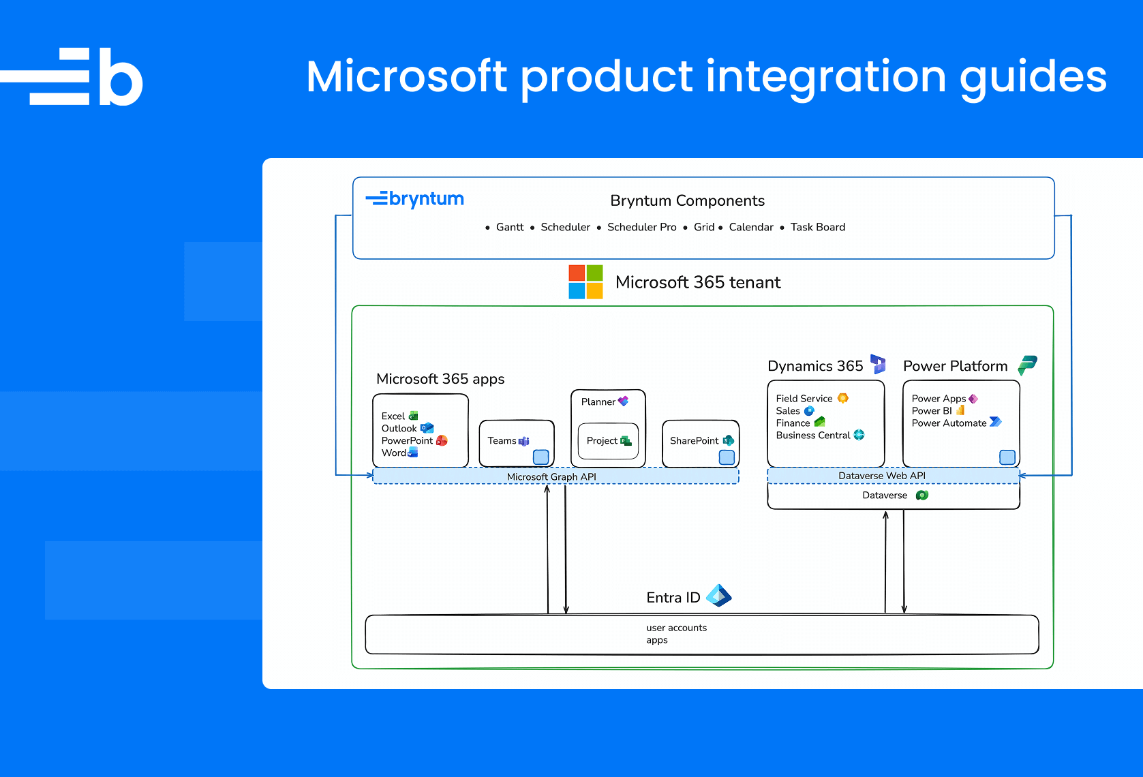Click the Power Platform logo icon

tap(1027, 365)
